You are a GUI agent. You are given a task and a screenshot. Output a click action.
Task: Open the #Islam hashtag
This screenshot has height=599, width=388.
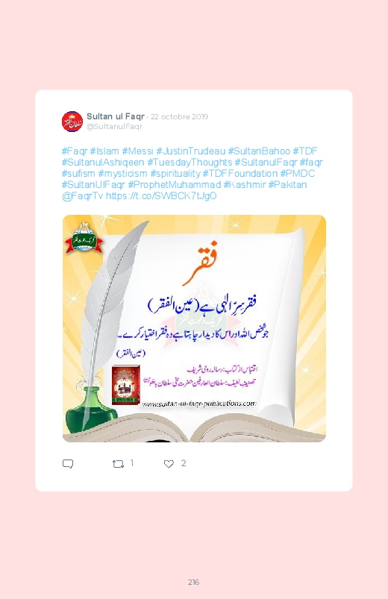[x=104, y=151]
